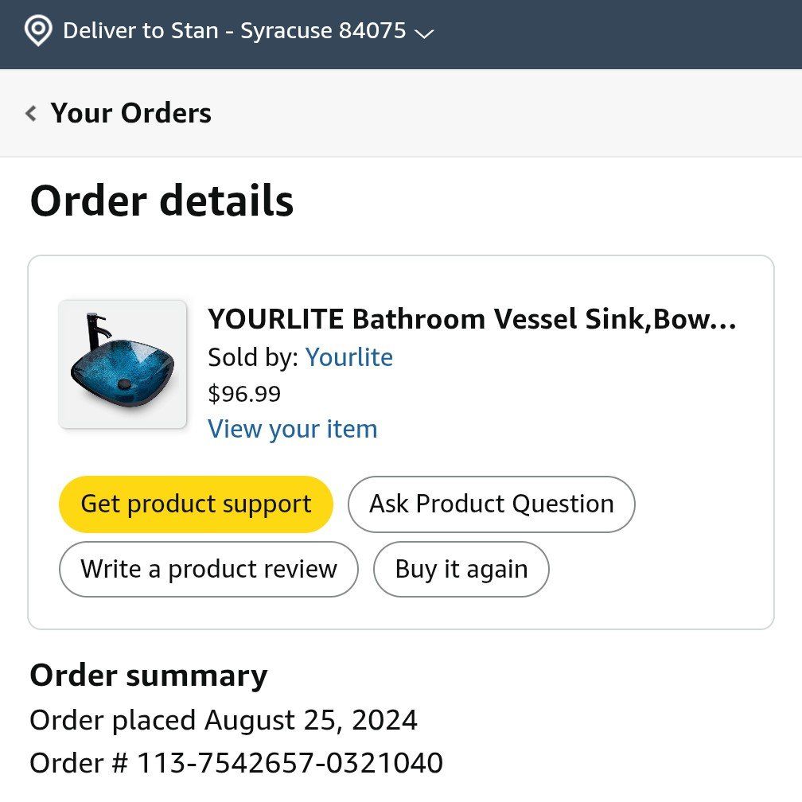
Task: Open Ask Product Question
Action: point(491,504)
